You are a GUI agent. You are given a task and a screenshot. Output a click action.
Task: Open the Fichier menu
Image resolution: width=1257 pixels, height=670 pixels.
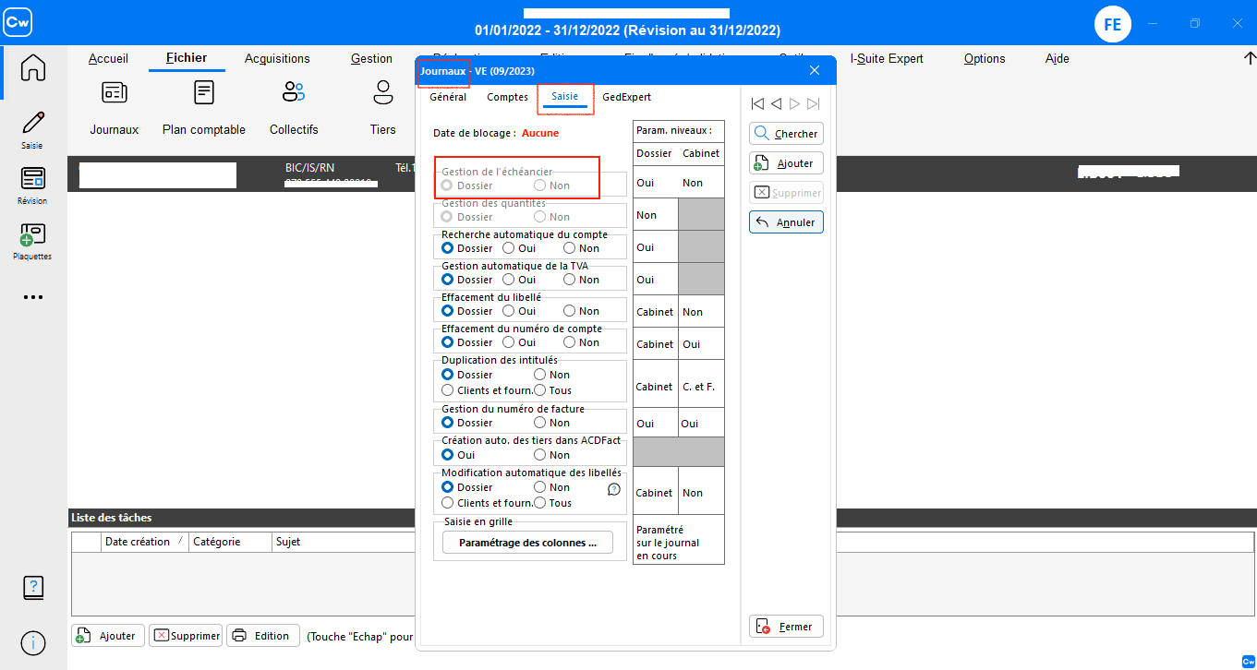[187, 58]
